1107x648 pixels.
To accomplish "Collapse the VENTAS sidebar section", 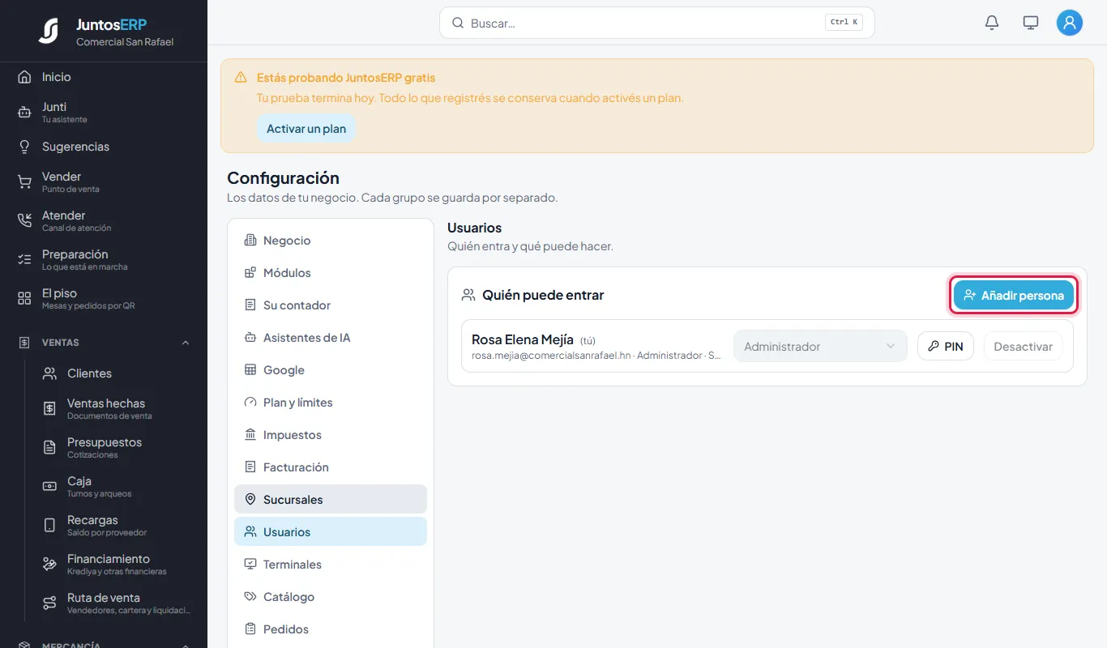I will point(186,343).
